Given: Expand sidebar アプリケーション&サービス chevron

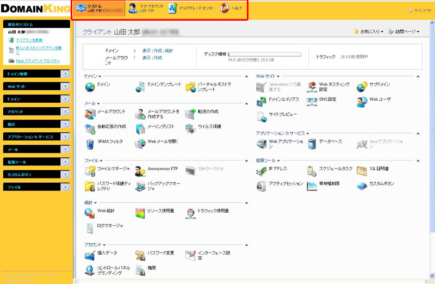Looking at the screenshot, I should pos(65,137).
